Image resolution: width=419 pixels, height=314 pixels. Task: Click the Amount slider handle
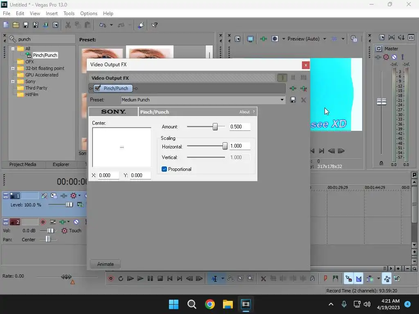(x=215, y=127)
